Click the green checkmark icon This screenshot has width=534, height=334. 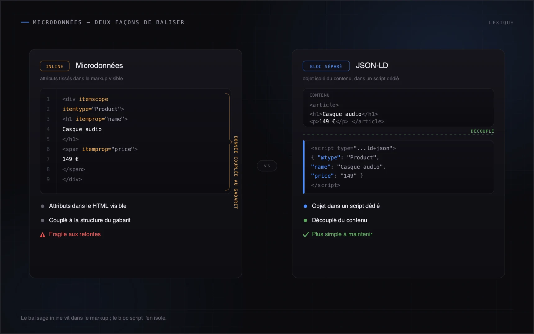(306, 235)
